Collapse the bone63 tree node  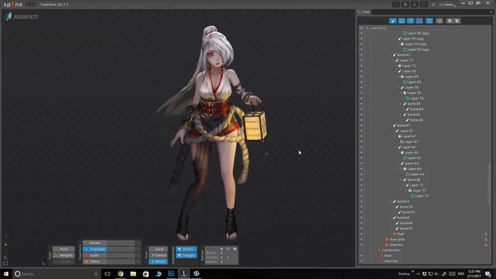tap(391, 218)
